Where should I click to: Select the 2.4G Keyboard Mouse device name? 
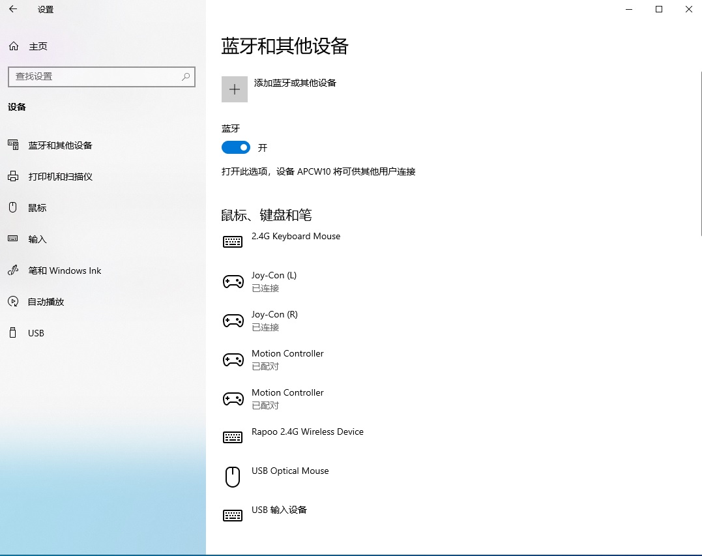(x=296, y=236)
